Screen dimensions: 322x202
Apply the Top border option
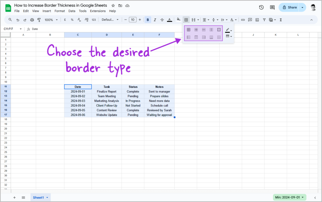196,37
